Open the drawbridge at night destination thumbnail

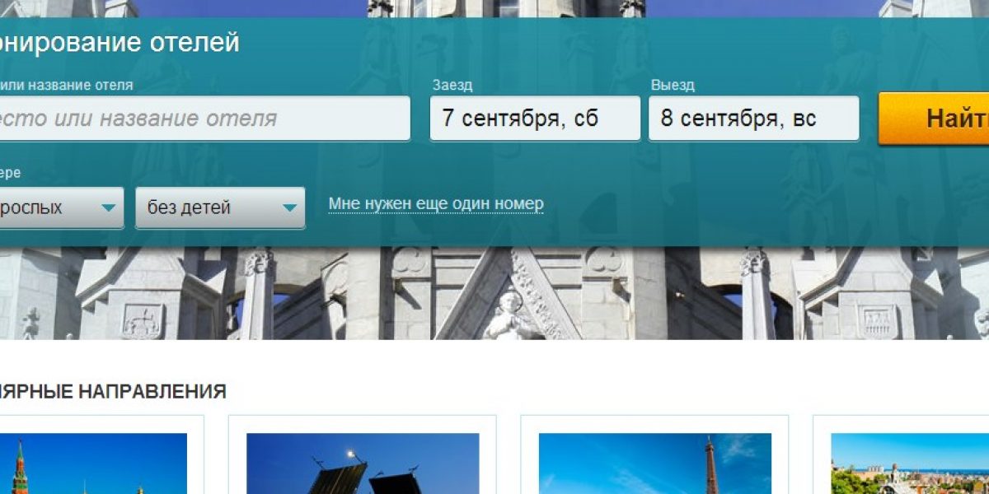(x=363, y=464)
